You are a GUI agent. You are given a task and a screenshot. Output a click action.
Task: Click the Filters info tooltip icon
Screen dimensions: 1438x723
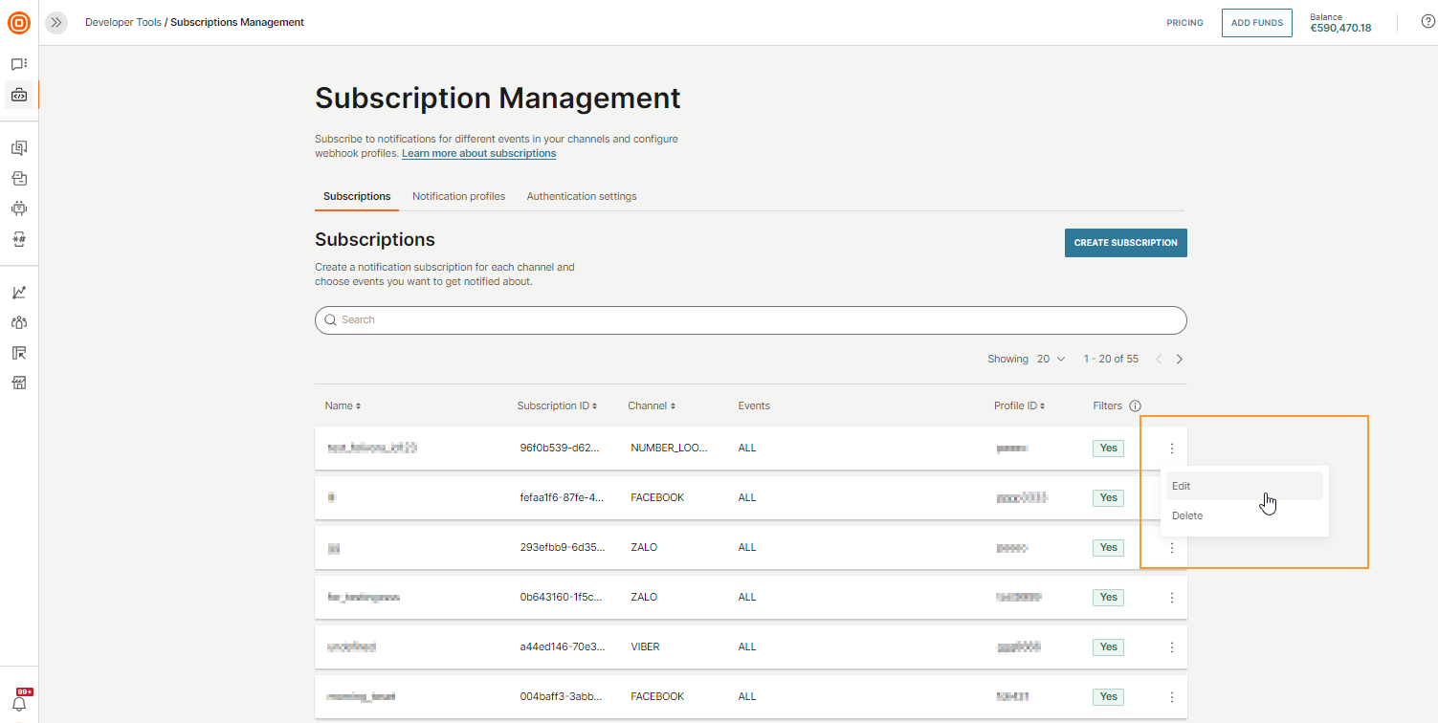point(1135,405)
